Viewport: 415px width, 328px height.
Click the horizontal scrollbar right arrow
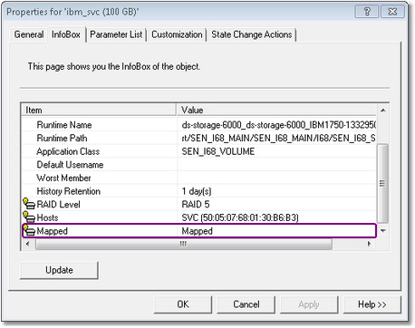click(x=369, y=244)
